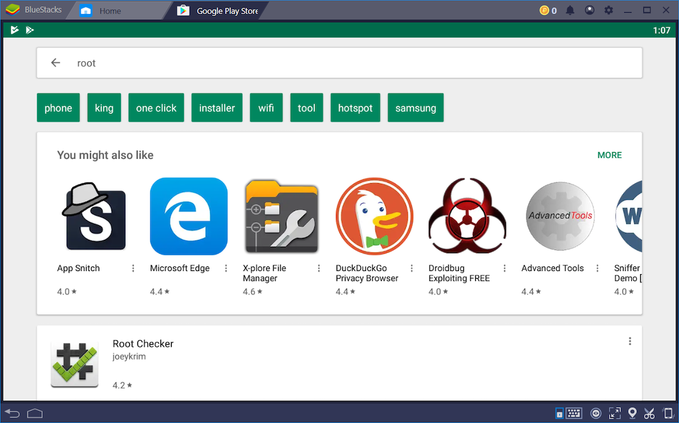Viewport: 679px width, 423px height.
Task: Click the 4.6 rating under X-plore
Action: 252,292
